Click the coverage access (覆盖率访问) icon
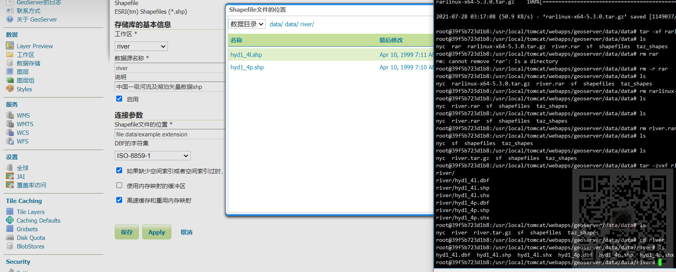 [10, 185]
